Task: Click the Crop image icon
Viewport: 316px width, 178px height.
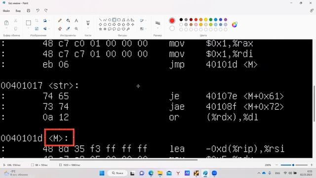Action: [37, 21]
